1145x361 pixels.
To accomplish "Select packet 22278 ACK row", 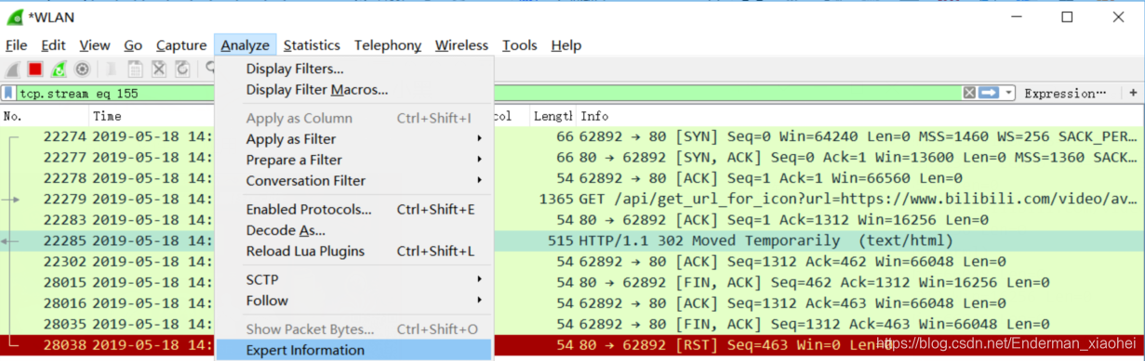I will pos(572,178).
